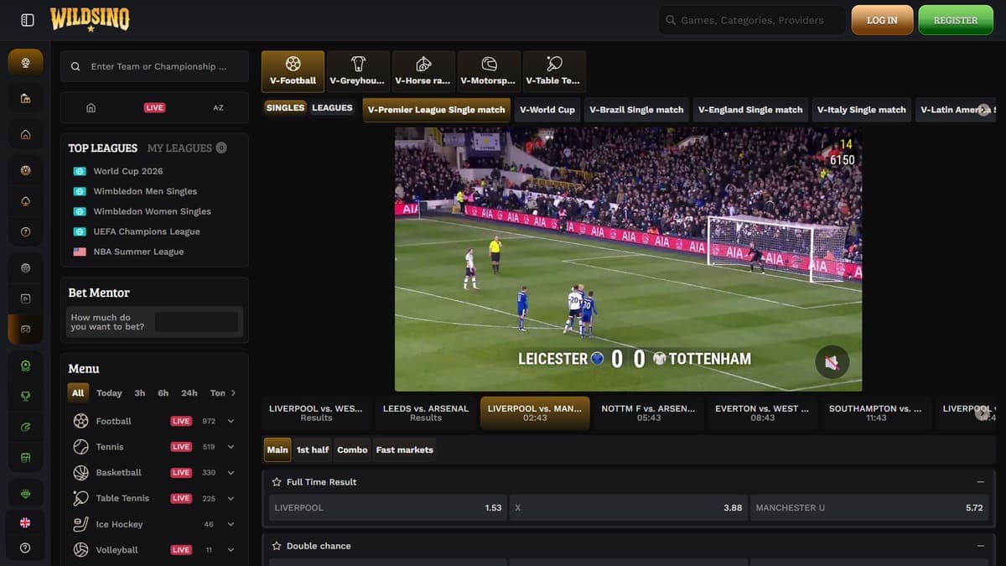Favorite the Full Time Result market star

(x=277, y=482)
